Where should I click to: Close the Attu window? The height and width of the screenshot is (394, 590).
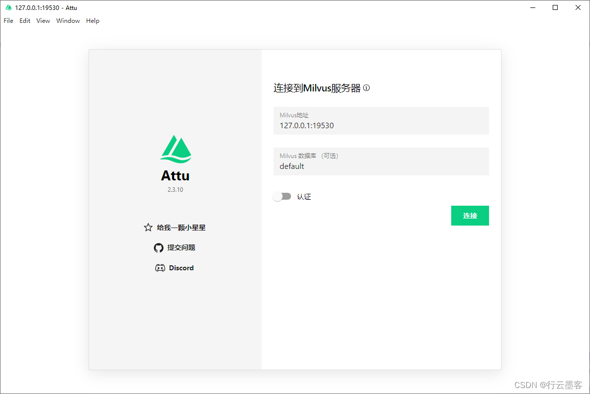pos(578,7)
